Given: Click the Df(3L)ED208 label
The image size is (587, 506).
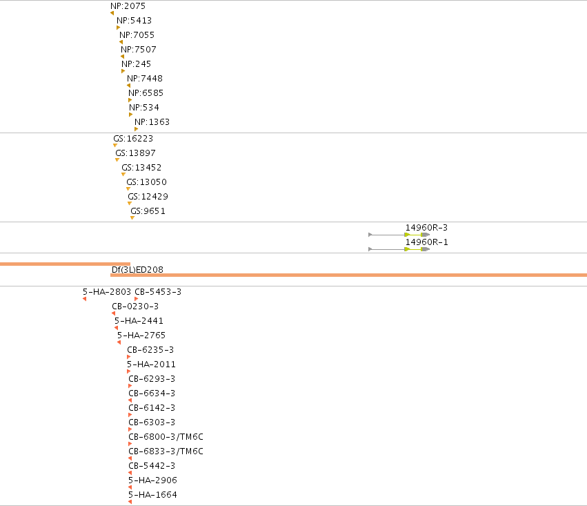Looking at the screenshot, I should 137,270.
